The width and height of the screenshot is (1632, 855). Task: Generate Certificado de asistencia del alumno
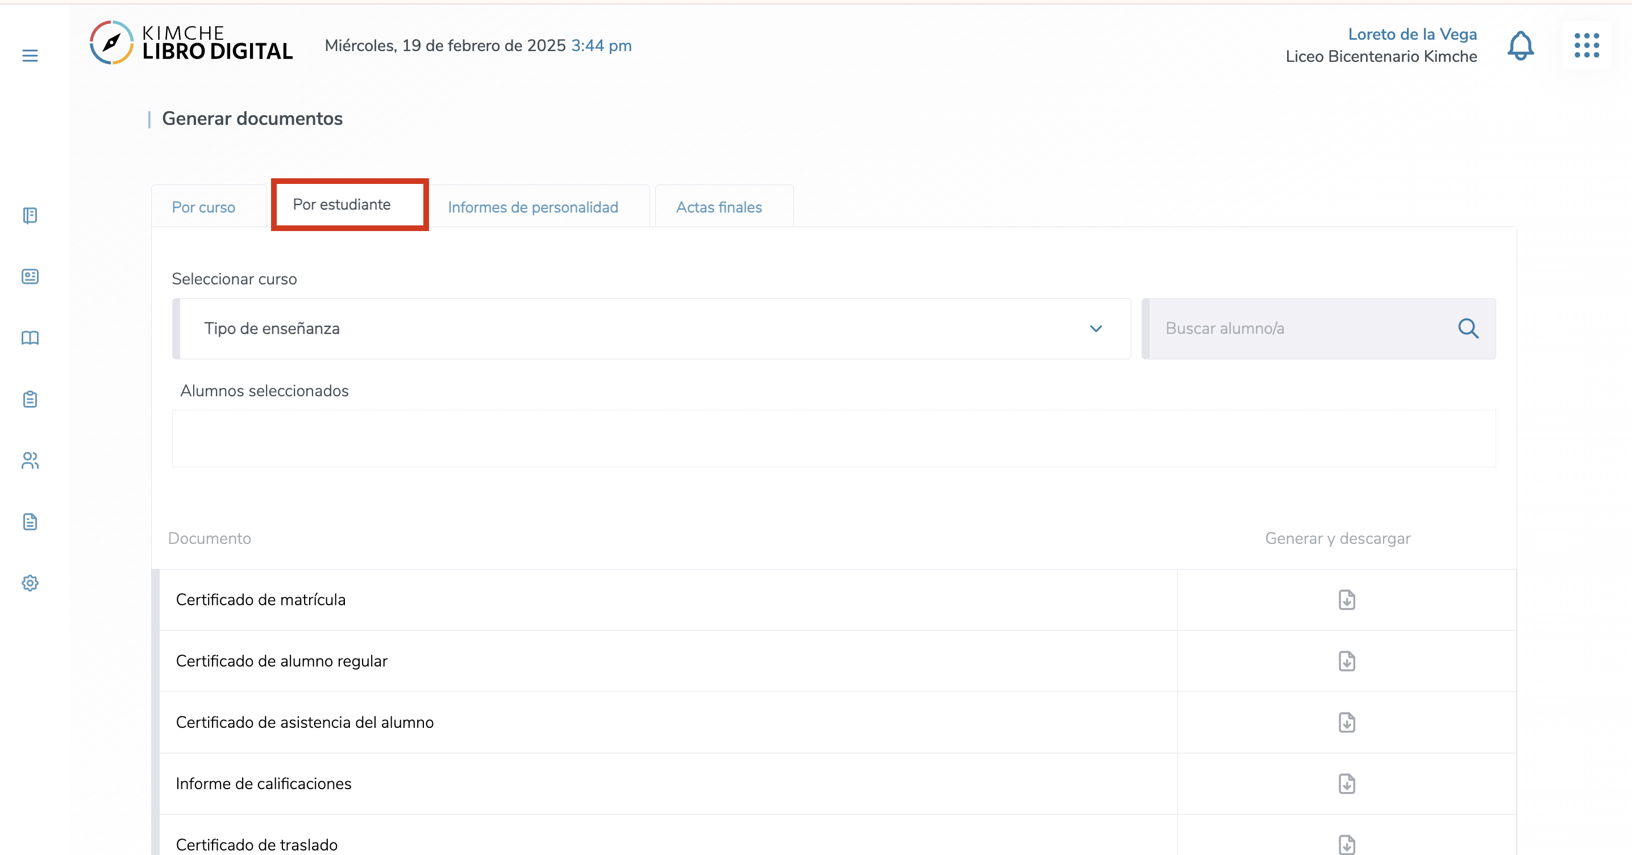coord(1346,722)
